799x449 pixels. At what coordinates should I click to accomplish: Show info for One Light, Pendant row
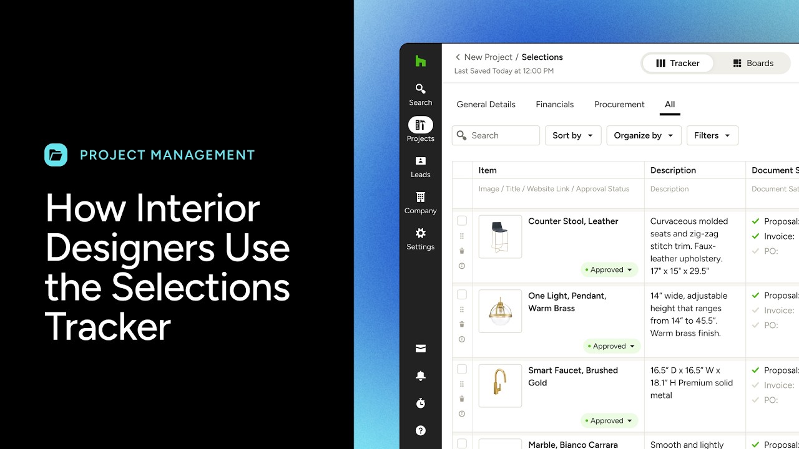pyautogui.click(x=462, y=339)
